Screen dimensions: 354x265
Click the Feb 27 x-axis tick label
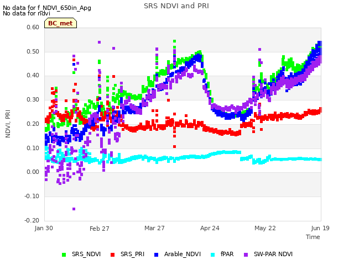[100, 229]
